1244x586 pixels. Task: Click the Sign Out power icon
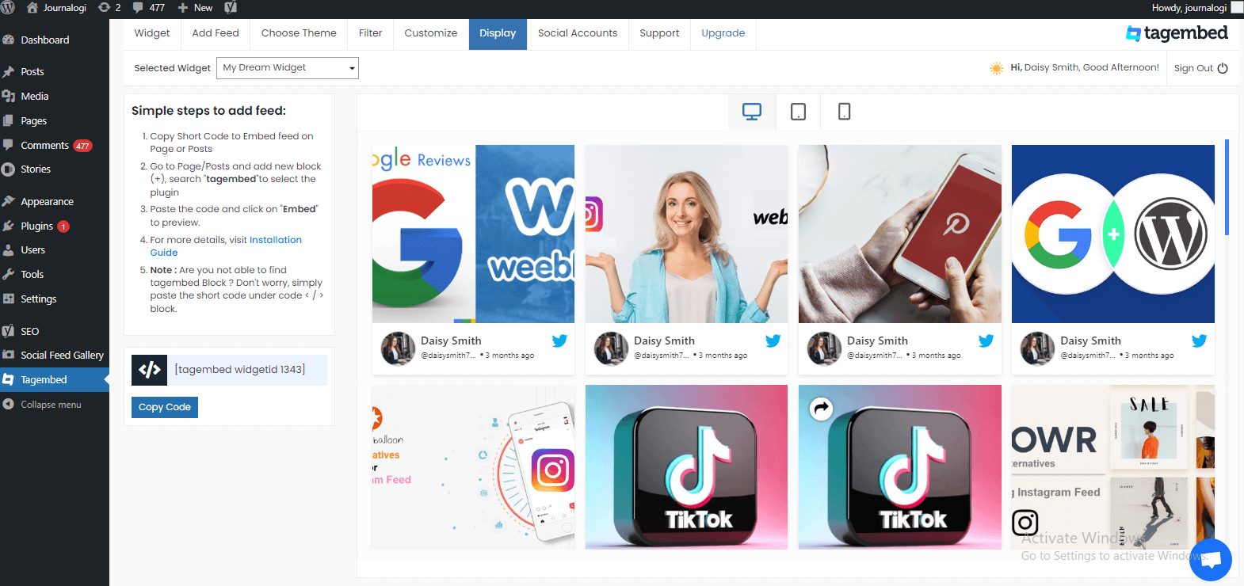click(x=1223, y=68)
